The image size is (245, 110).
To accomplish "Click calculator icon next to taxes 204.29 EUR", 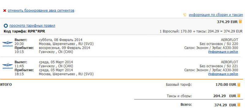I will (239, 96).
